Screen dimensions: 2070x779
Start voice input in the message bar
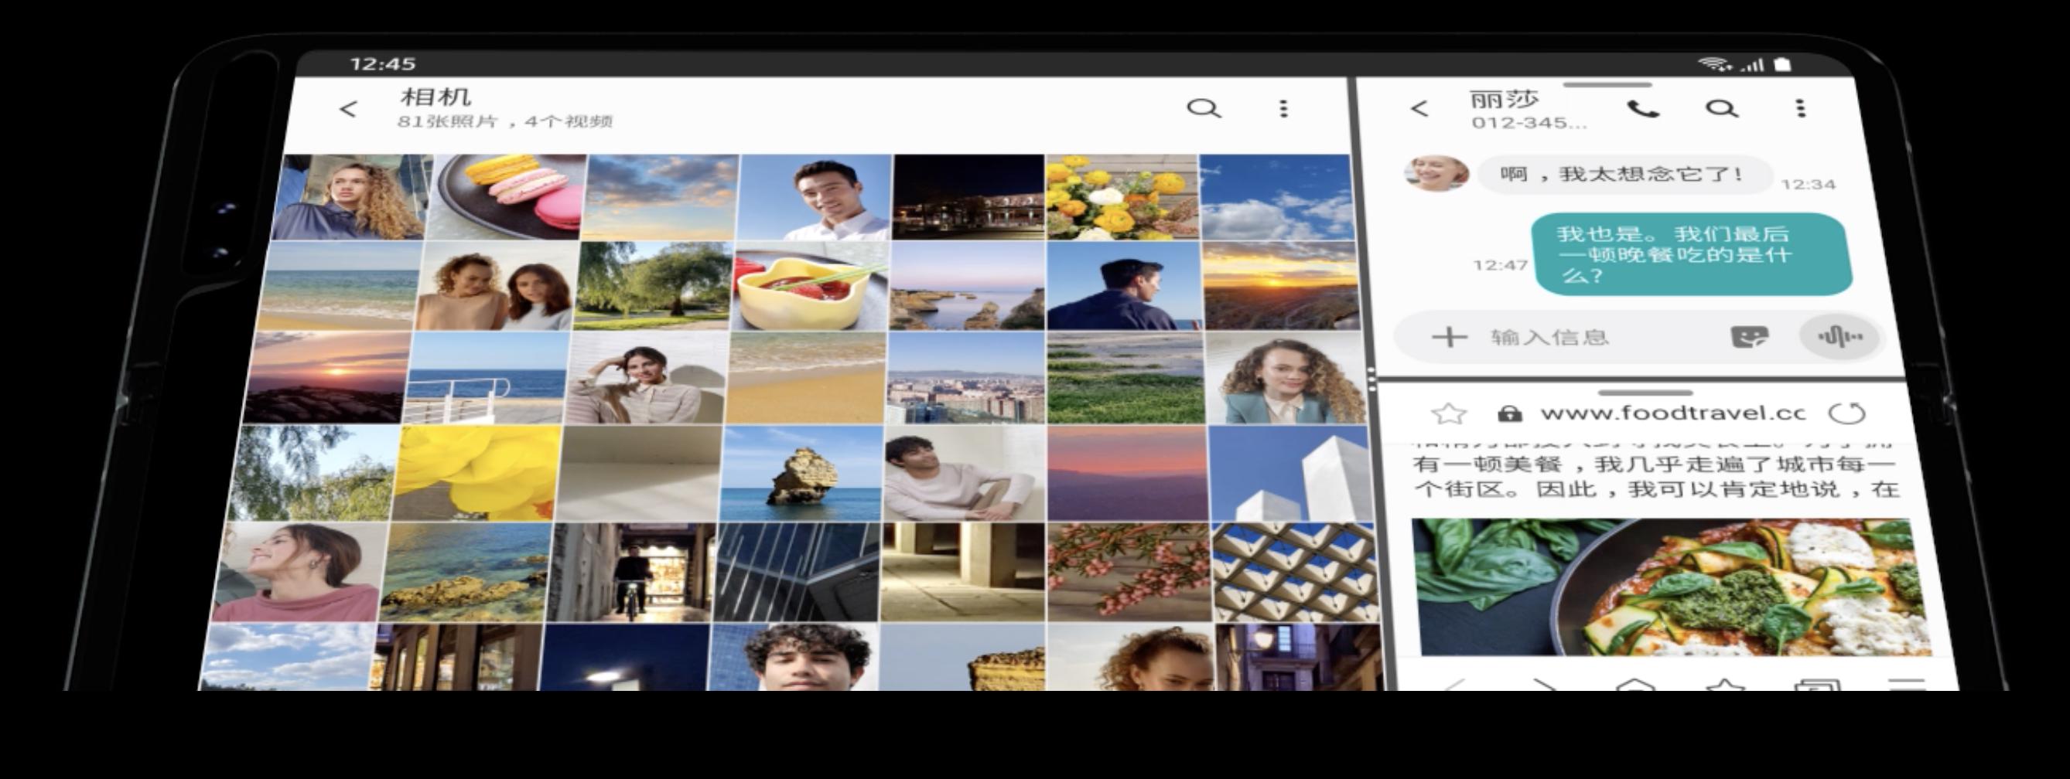pyautogui.click(x=1839, y=335)
